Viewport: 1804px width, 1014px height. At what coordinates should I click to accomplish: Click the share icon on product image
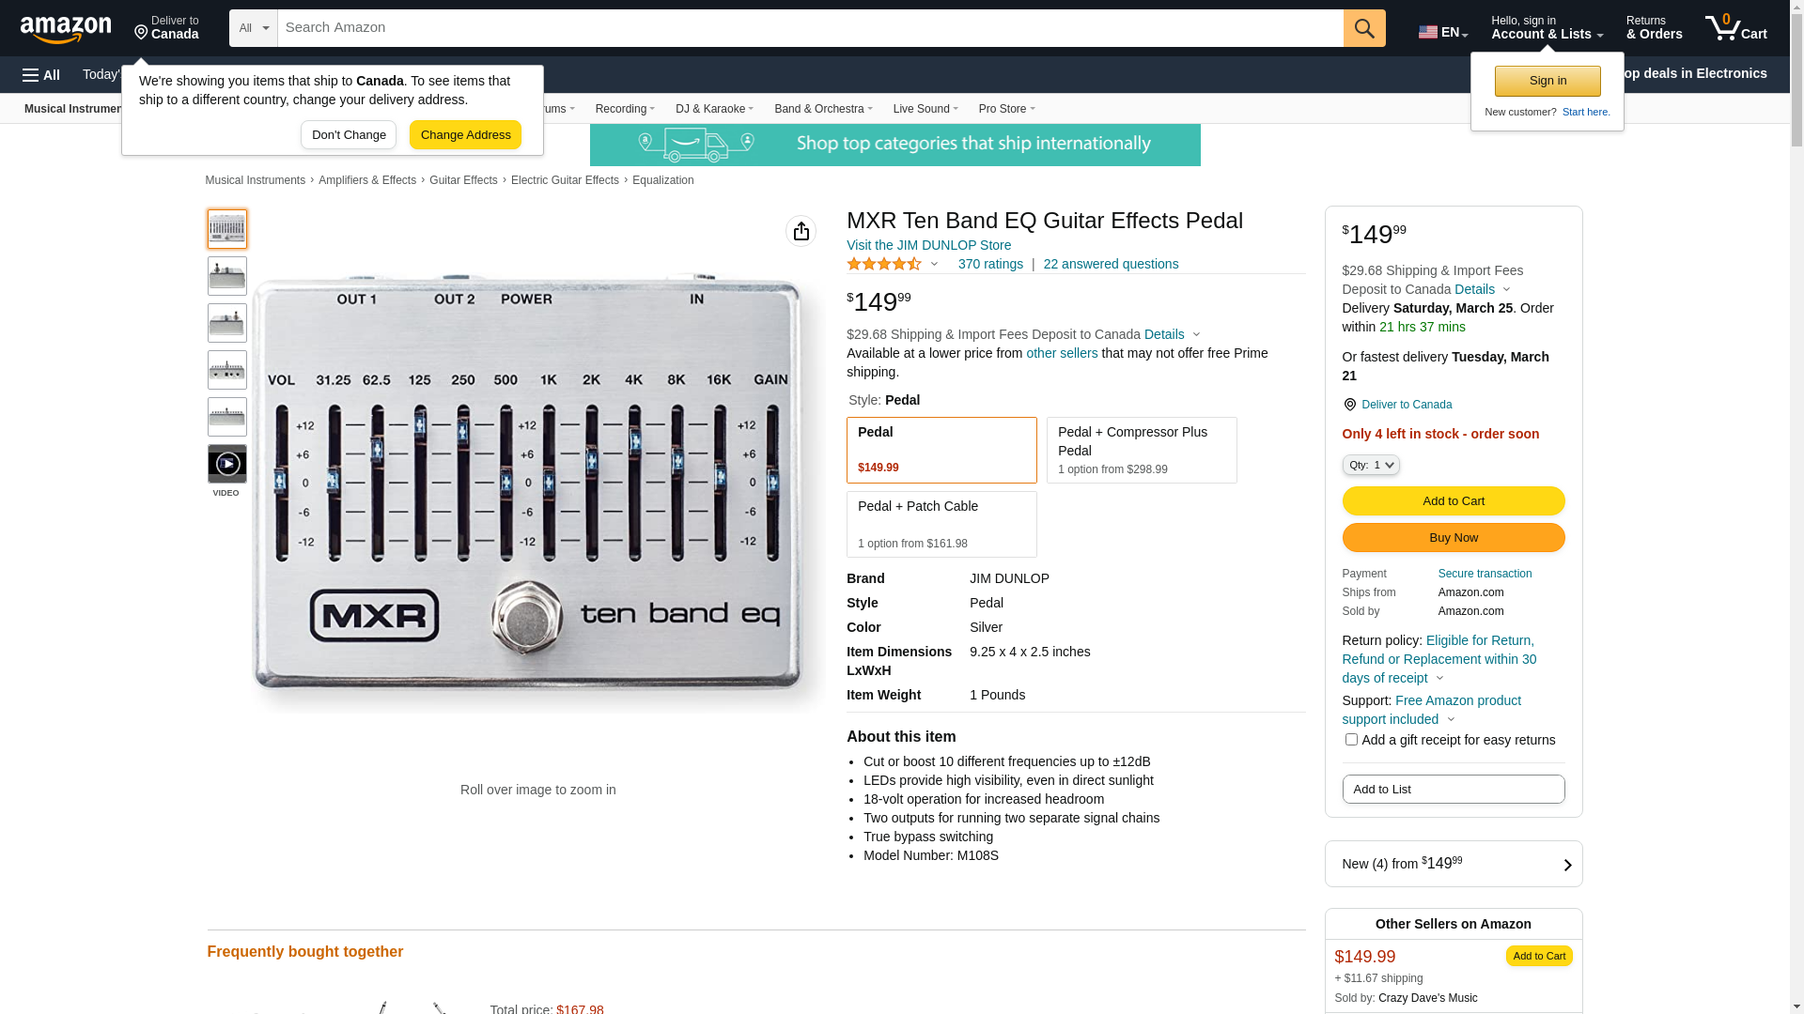(801, 231)
